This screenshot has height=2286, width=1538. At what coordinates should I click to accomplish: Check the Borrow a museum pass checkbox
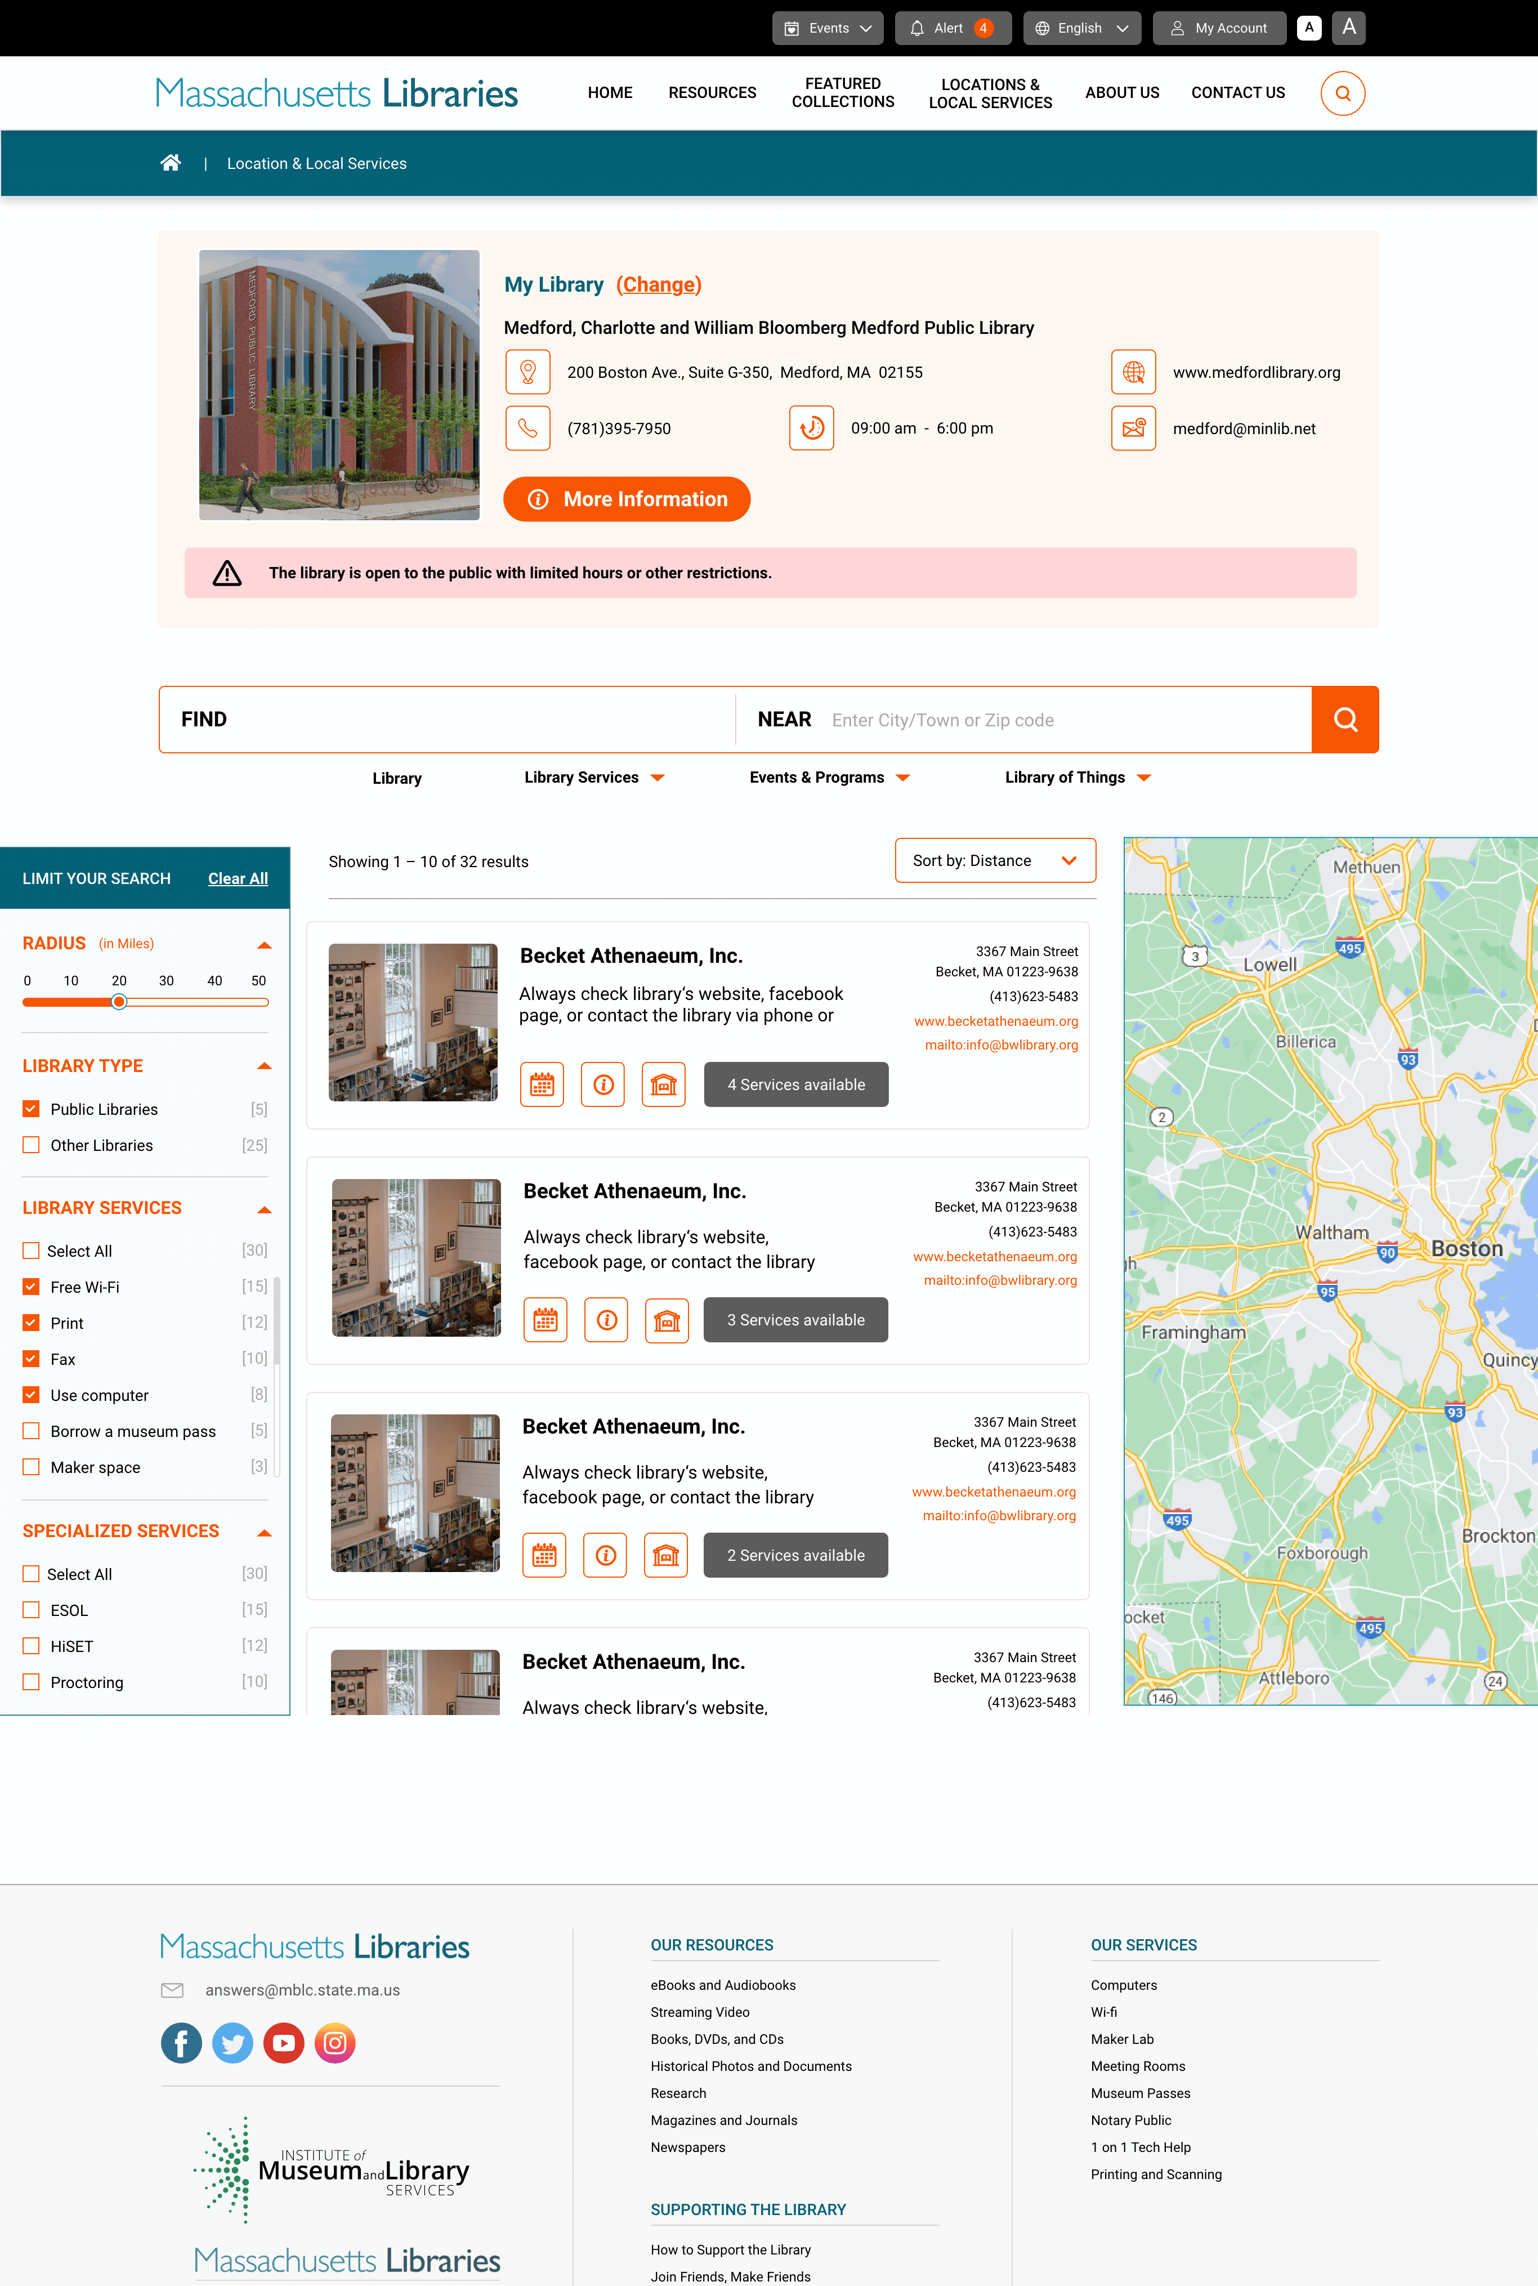pos(32,1431)
